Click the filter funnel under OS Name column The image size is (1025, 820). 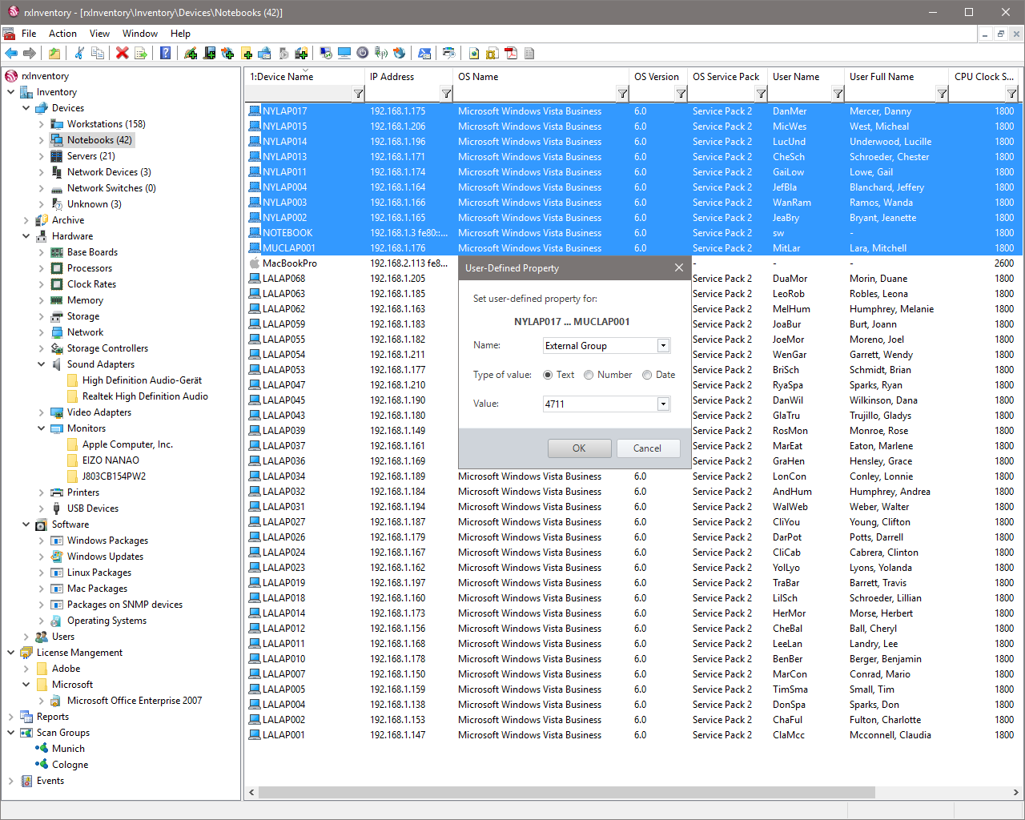tap(622, 94)
